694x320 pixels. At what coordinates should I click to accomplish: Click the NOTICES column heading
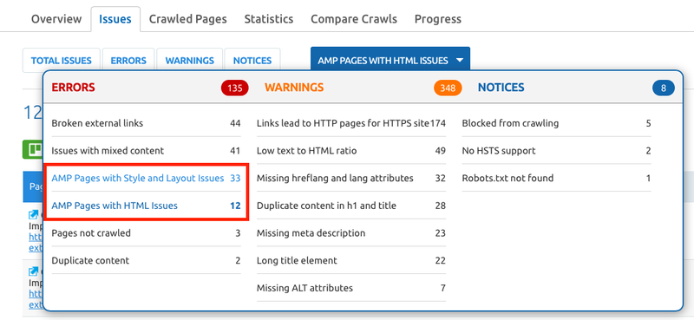click(501, 88)
